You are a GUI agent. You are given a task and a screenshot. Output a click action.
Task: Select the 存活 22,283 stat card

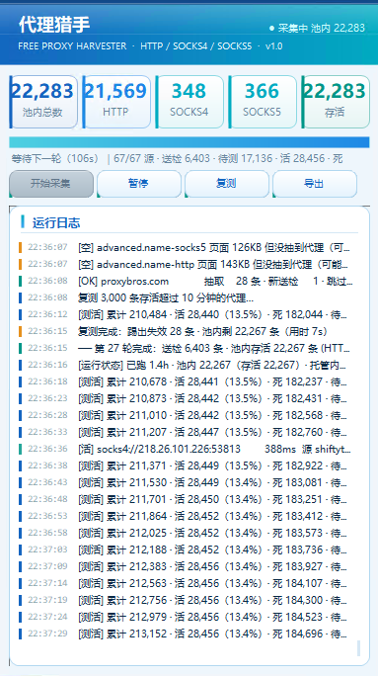pos(336,102)
